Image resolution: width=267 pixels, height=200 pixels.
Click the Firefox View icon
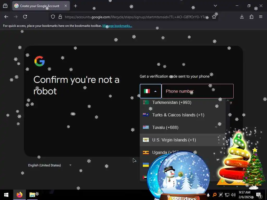coord(5,6)
